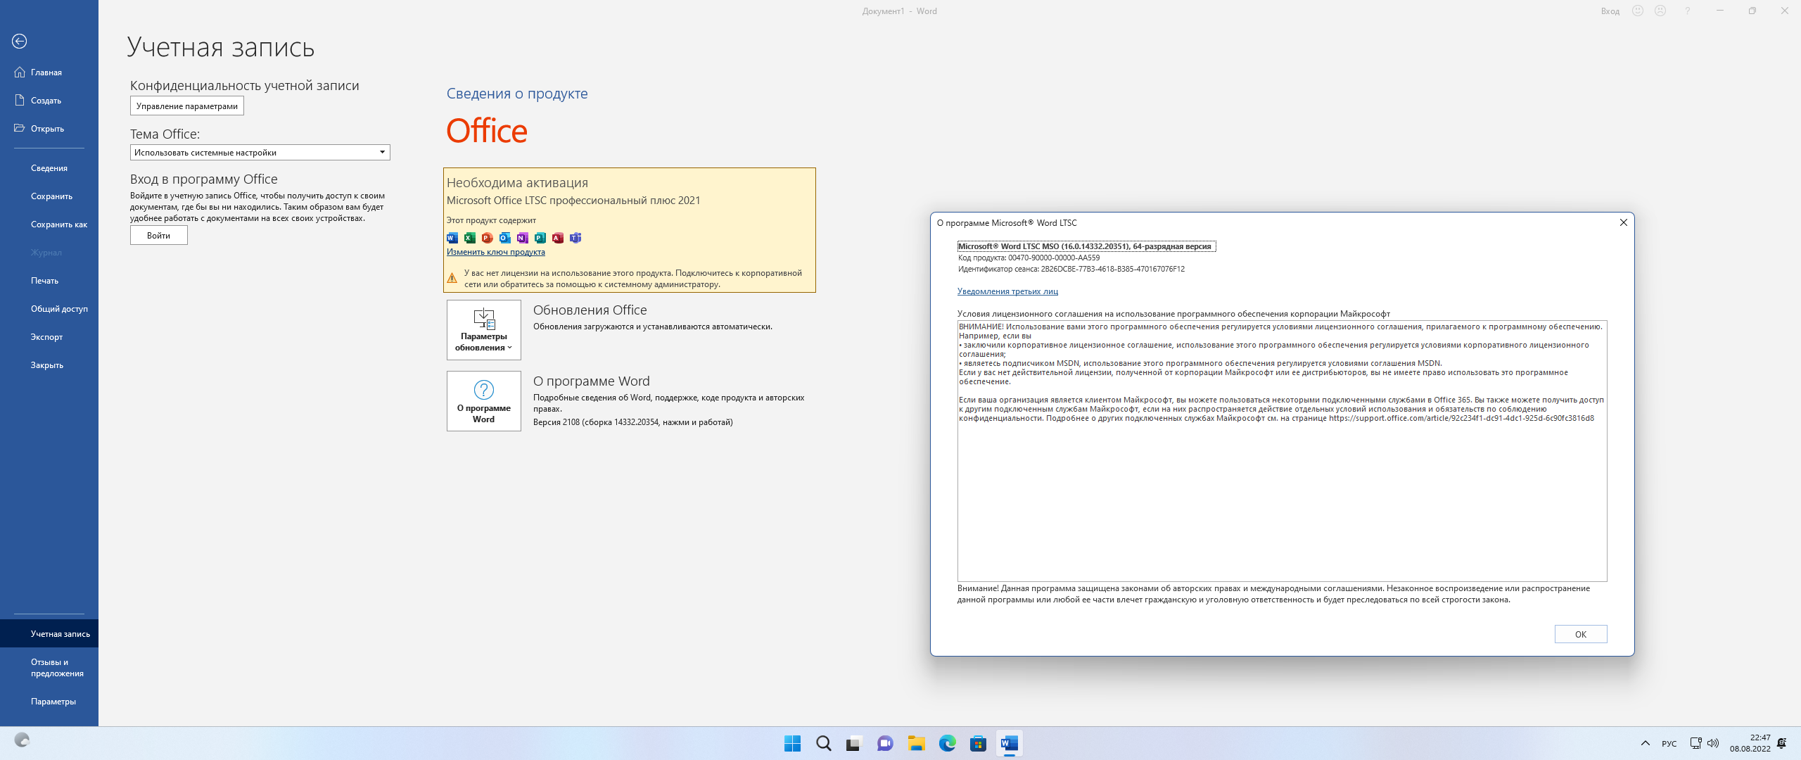Click the Outlook icon in product list
Image resolution: width=1801 pixels, height=760 pixels.
click(x=505, y=238)
